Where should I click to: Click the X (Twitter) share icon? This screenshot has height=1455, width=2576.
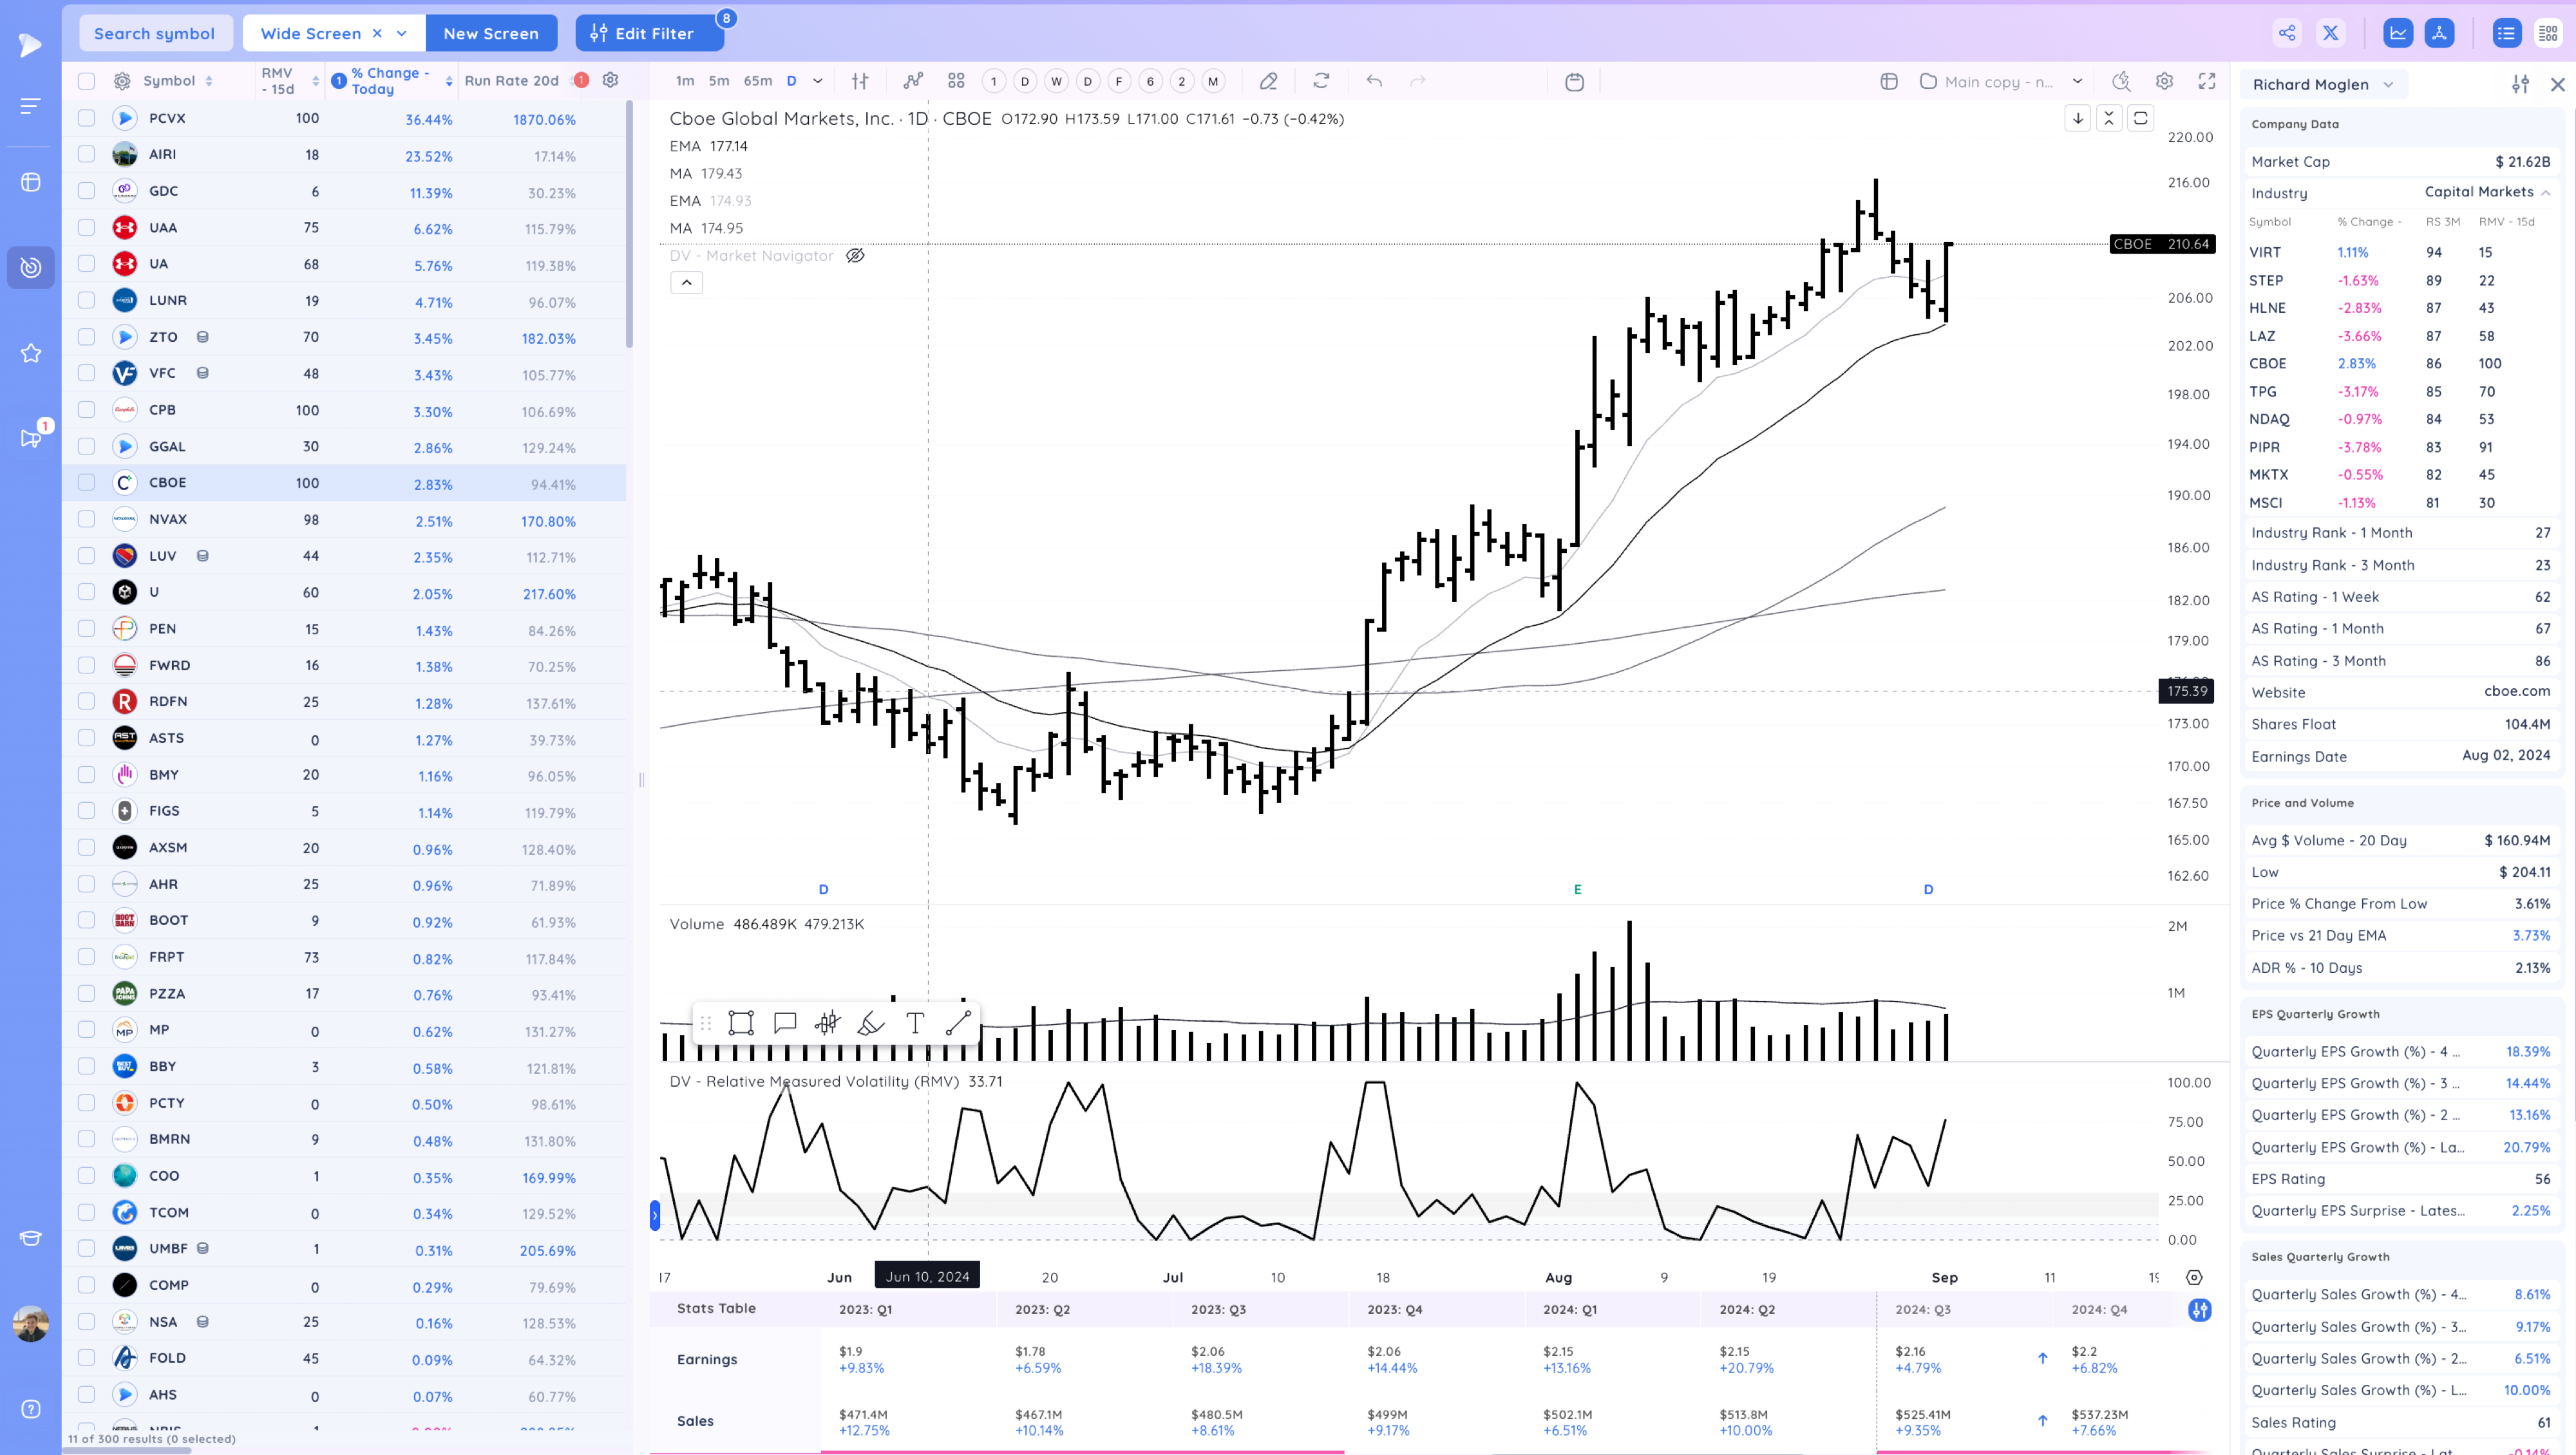[x=2330, y=33]
